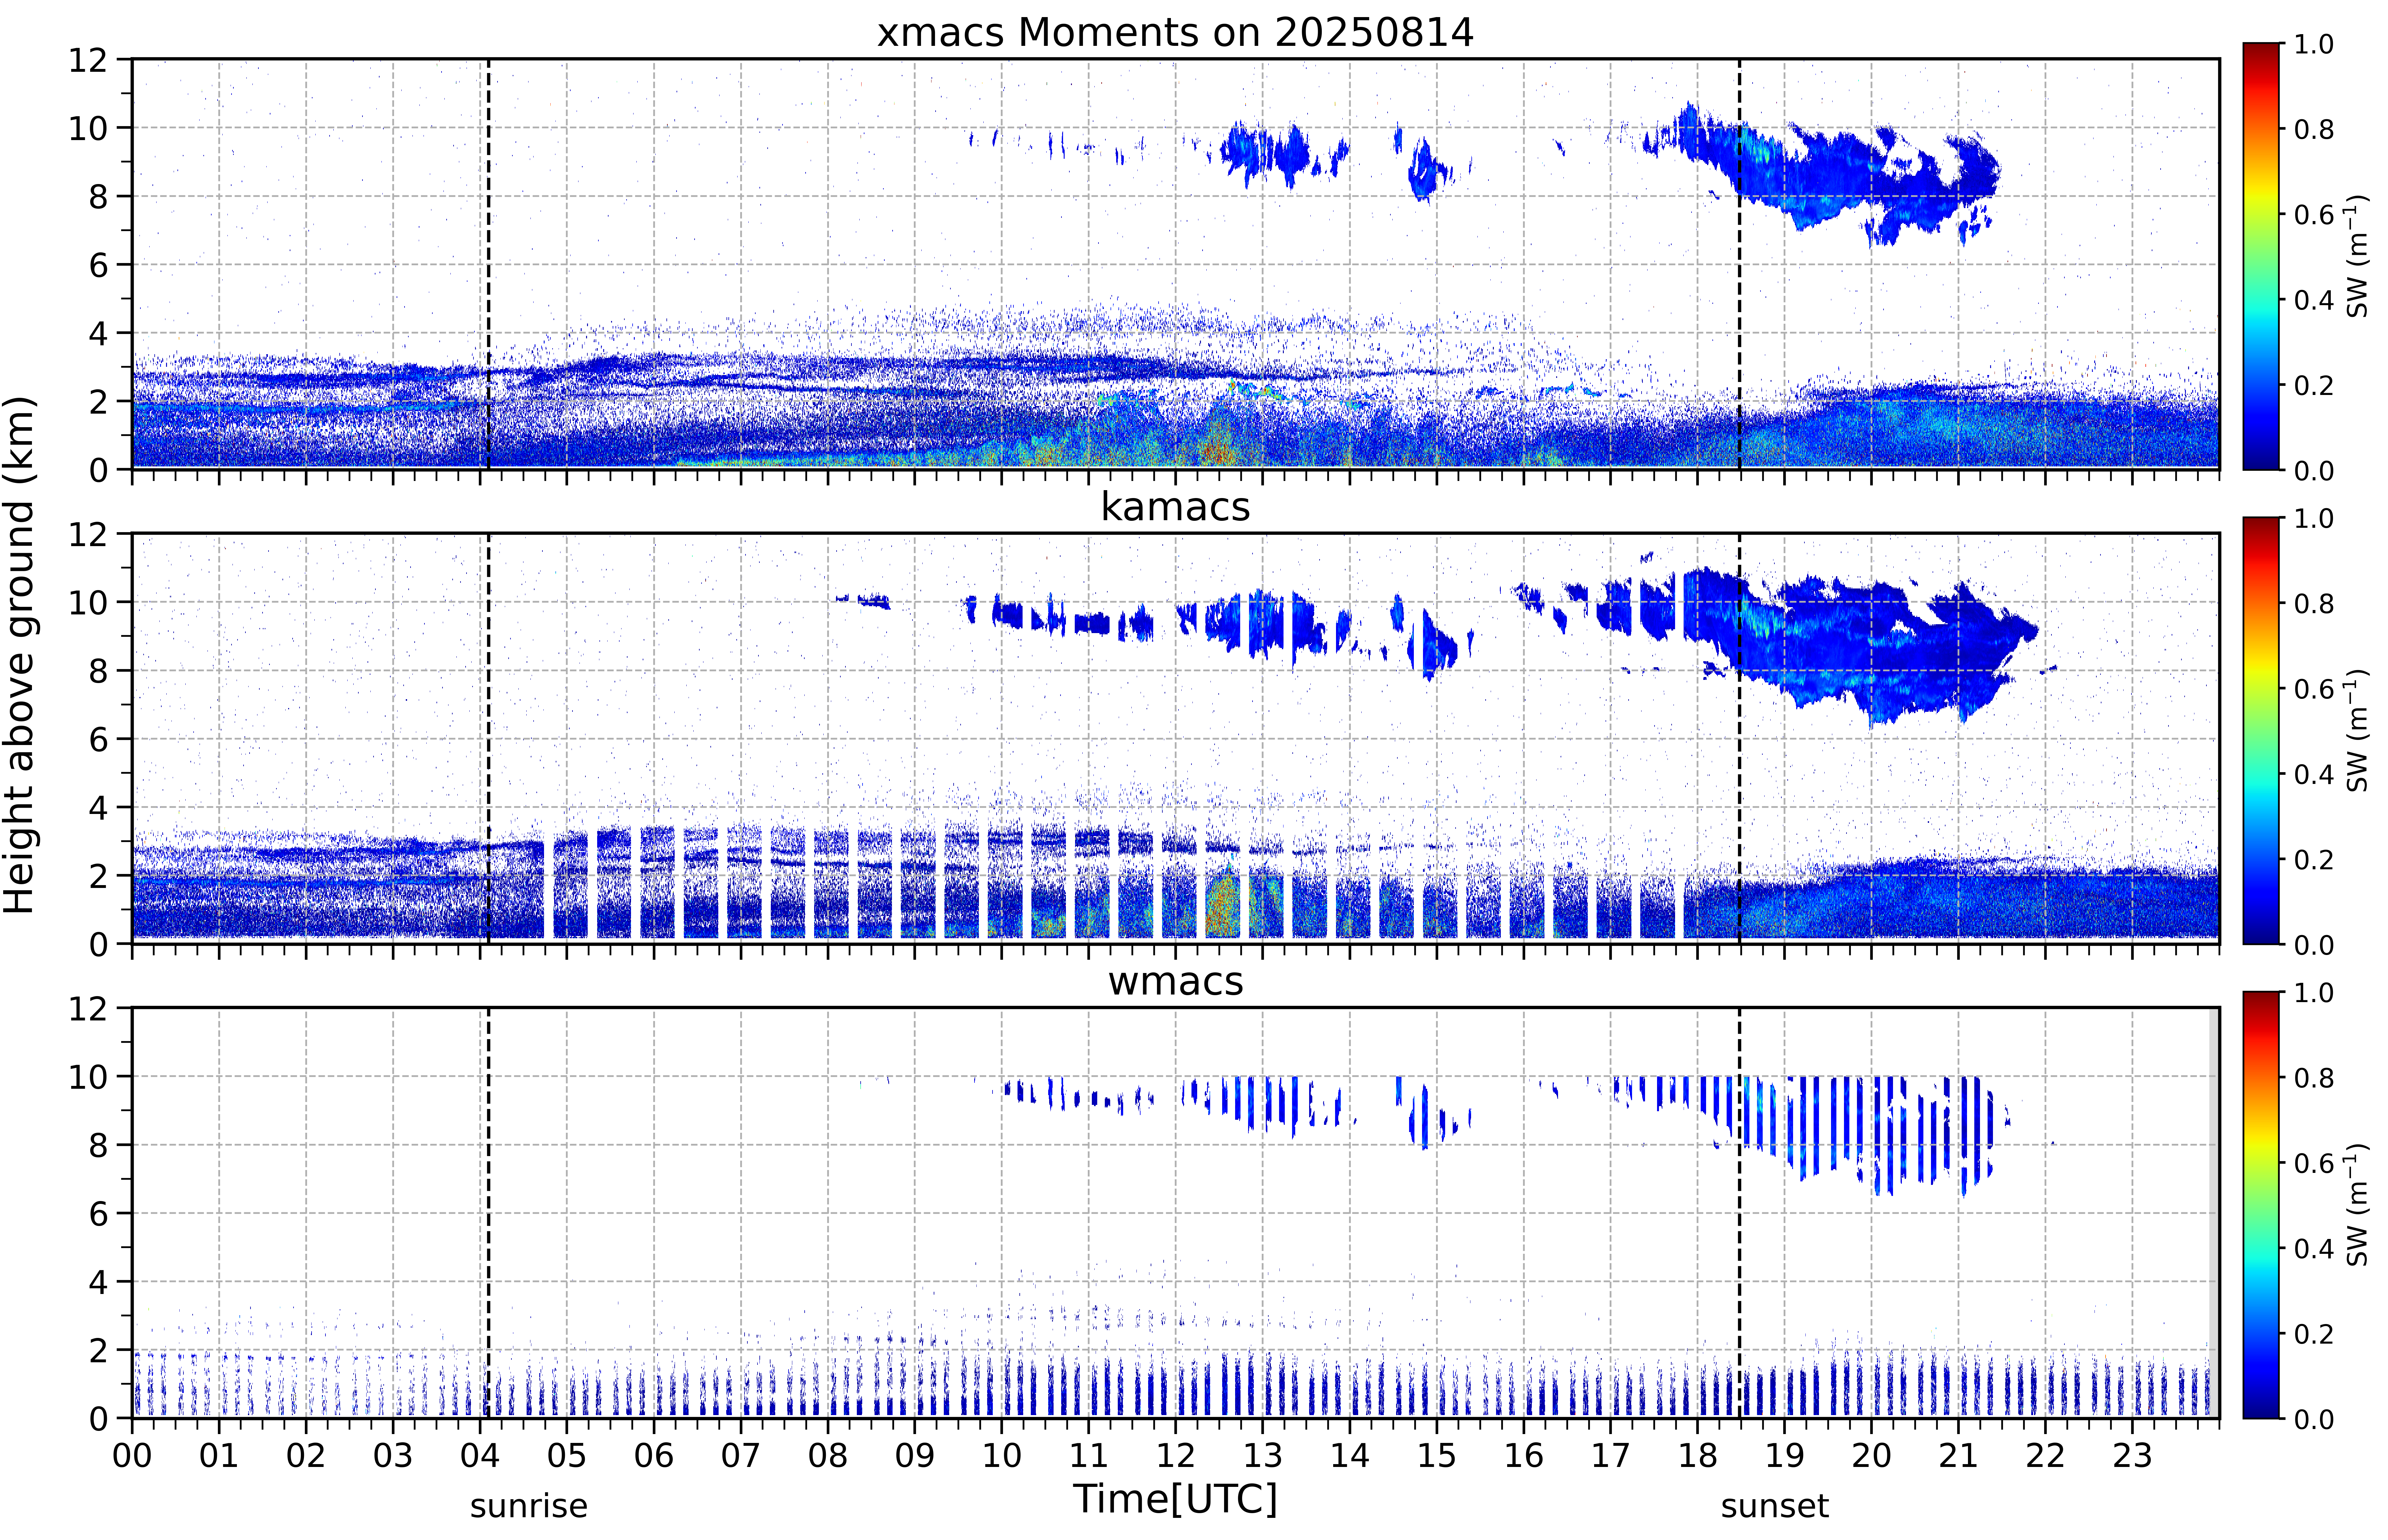
Task: Click the sunrise label below the axis
Action: click(529, 1505)
